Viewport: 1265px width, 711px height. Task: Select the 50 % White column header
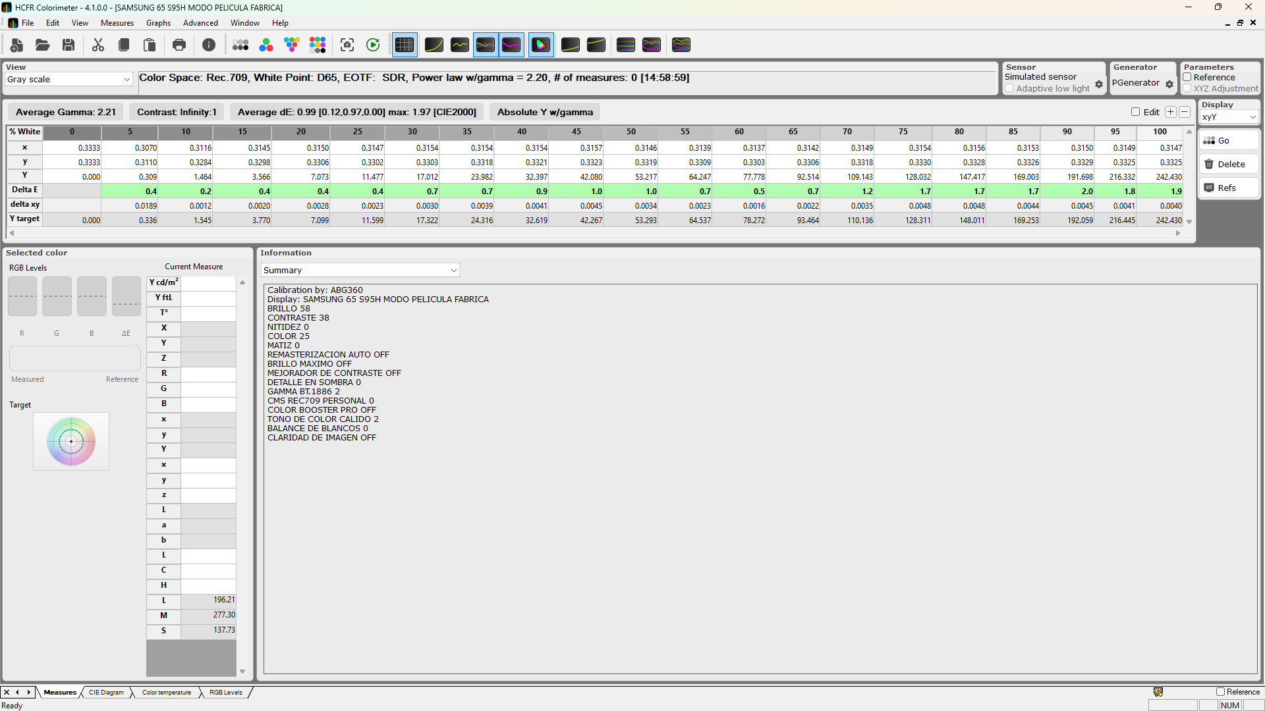click(x=631, y=132)
